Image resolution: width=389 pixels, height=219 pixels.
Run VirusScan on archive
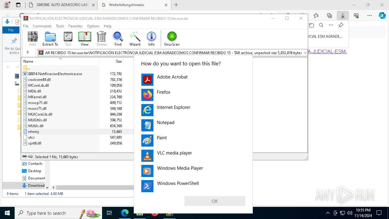(x=172, y=39)
